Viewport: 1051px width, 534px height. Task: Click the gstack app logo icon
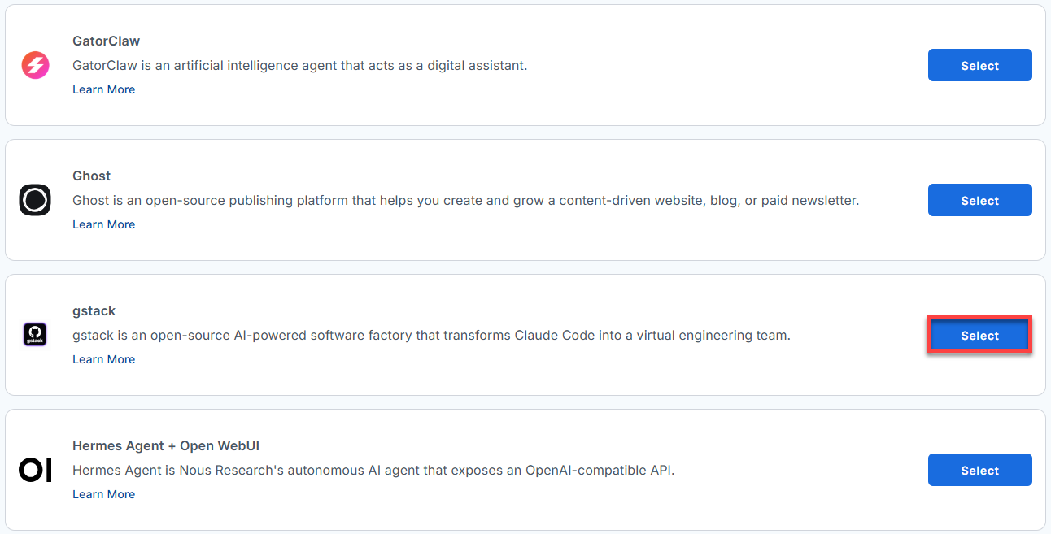point(35,335)
